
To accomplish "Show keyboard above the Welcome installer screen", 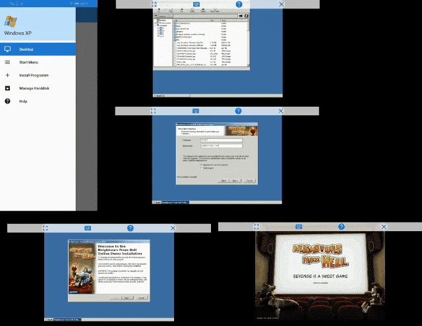I will click(x=88, y=228).
